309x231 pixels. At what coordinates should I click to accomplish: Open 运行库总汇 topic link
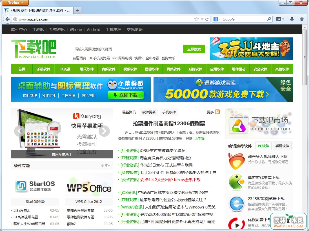tap(22, 210)
